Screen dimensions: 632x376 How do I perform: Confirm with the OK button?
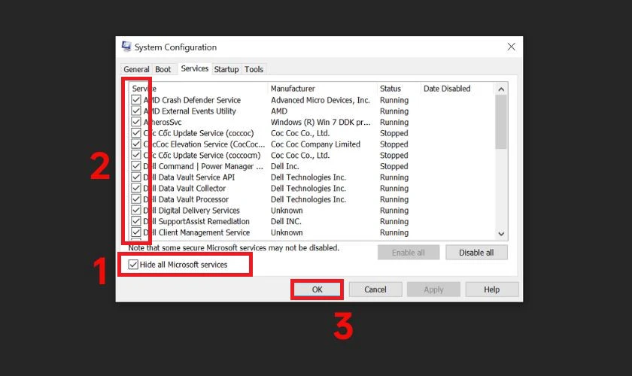[318, 290]
